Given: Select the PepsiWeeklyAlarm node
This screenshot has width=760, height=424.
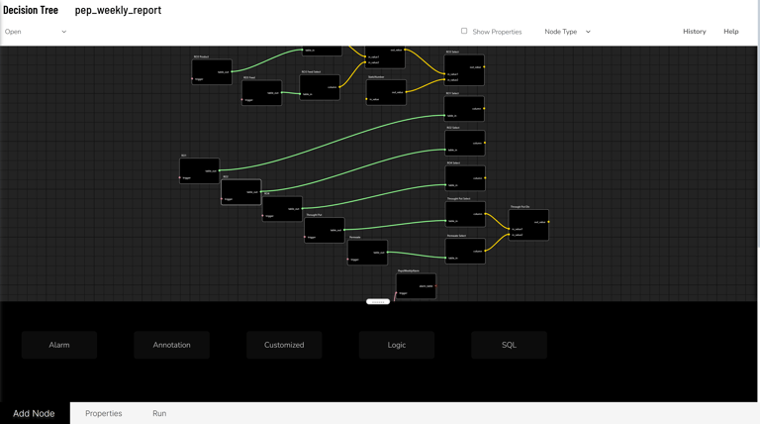Looking at the screenshot, I should pos(417,286).
